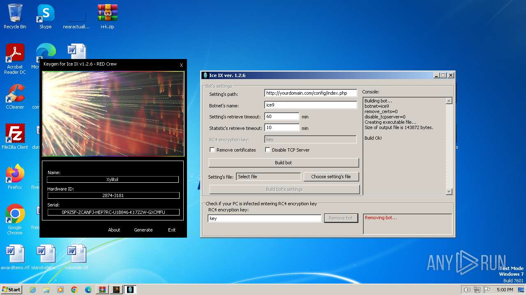Click the Hardware ID field
The width and height of the screenshot is (526, 295).
(113, 195)
